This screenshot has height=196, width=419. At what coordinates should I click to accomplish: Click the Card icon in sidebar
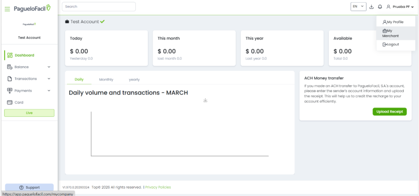tap(10, 102)
